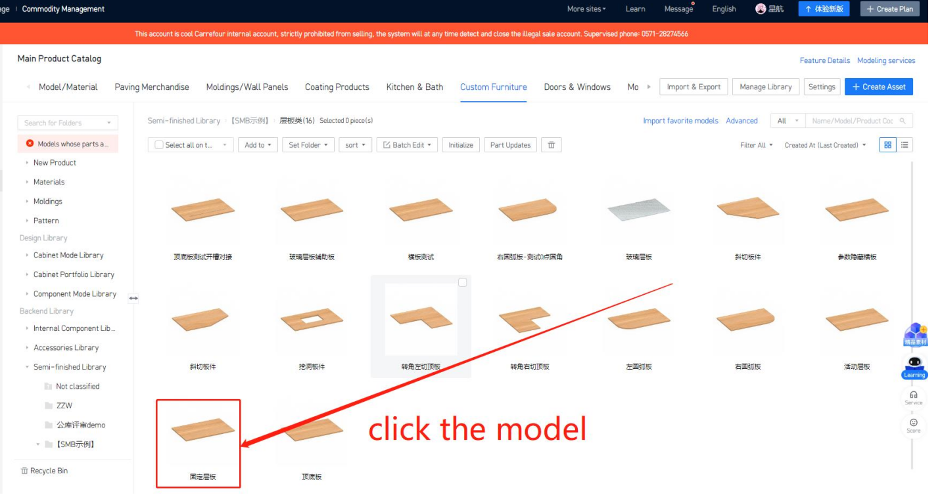Open the Service headset icon
Image resolution: width=942 pixels, height=495 pixels.
[x=913, y=398]
